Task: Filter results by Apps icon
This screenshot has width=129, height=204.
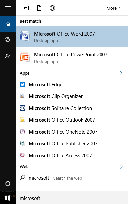Action: click(26, 8)
